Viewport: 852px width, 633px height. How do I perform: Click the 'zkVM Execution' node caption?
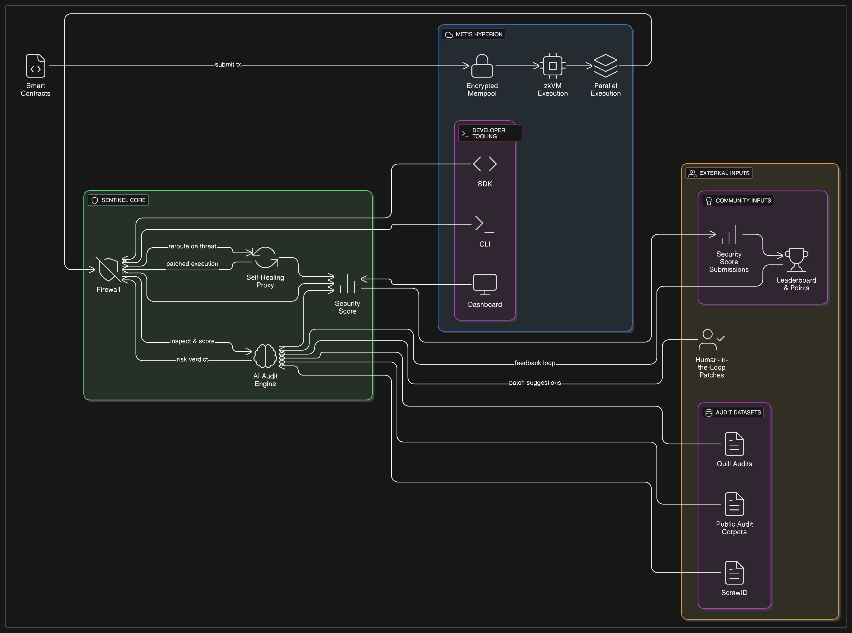coord(552,89)
